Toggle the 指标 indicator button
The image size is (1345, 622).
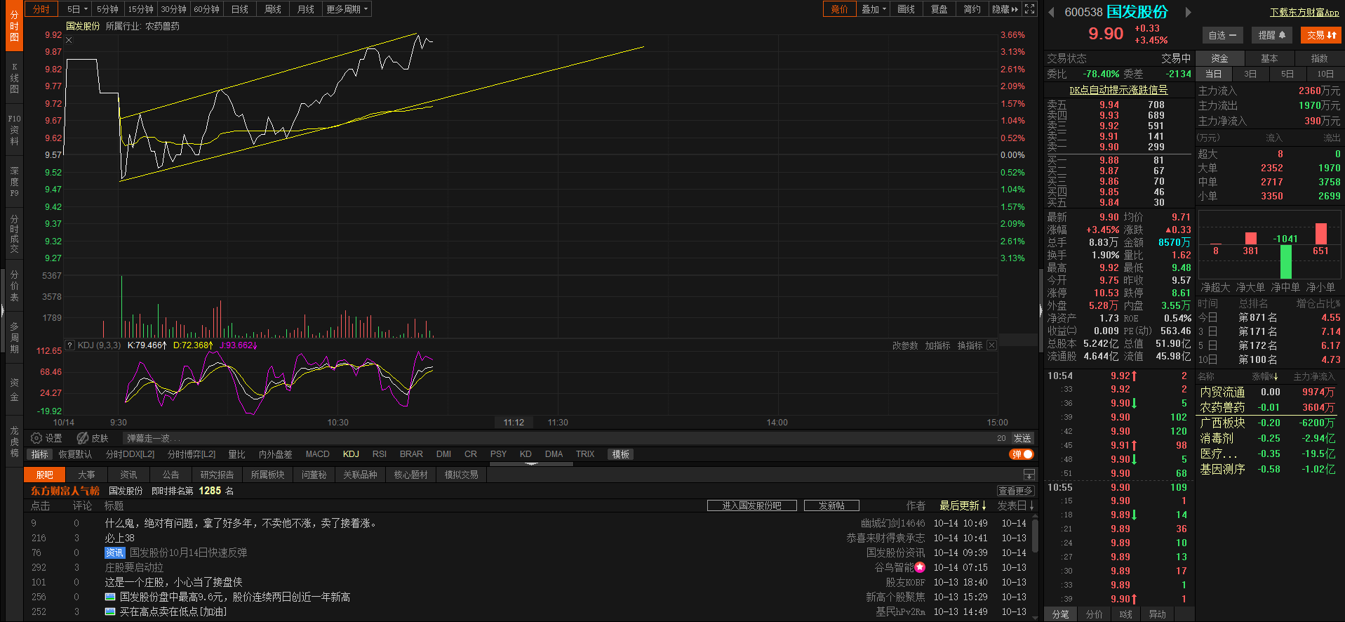coord(40,454)
